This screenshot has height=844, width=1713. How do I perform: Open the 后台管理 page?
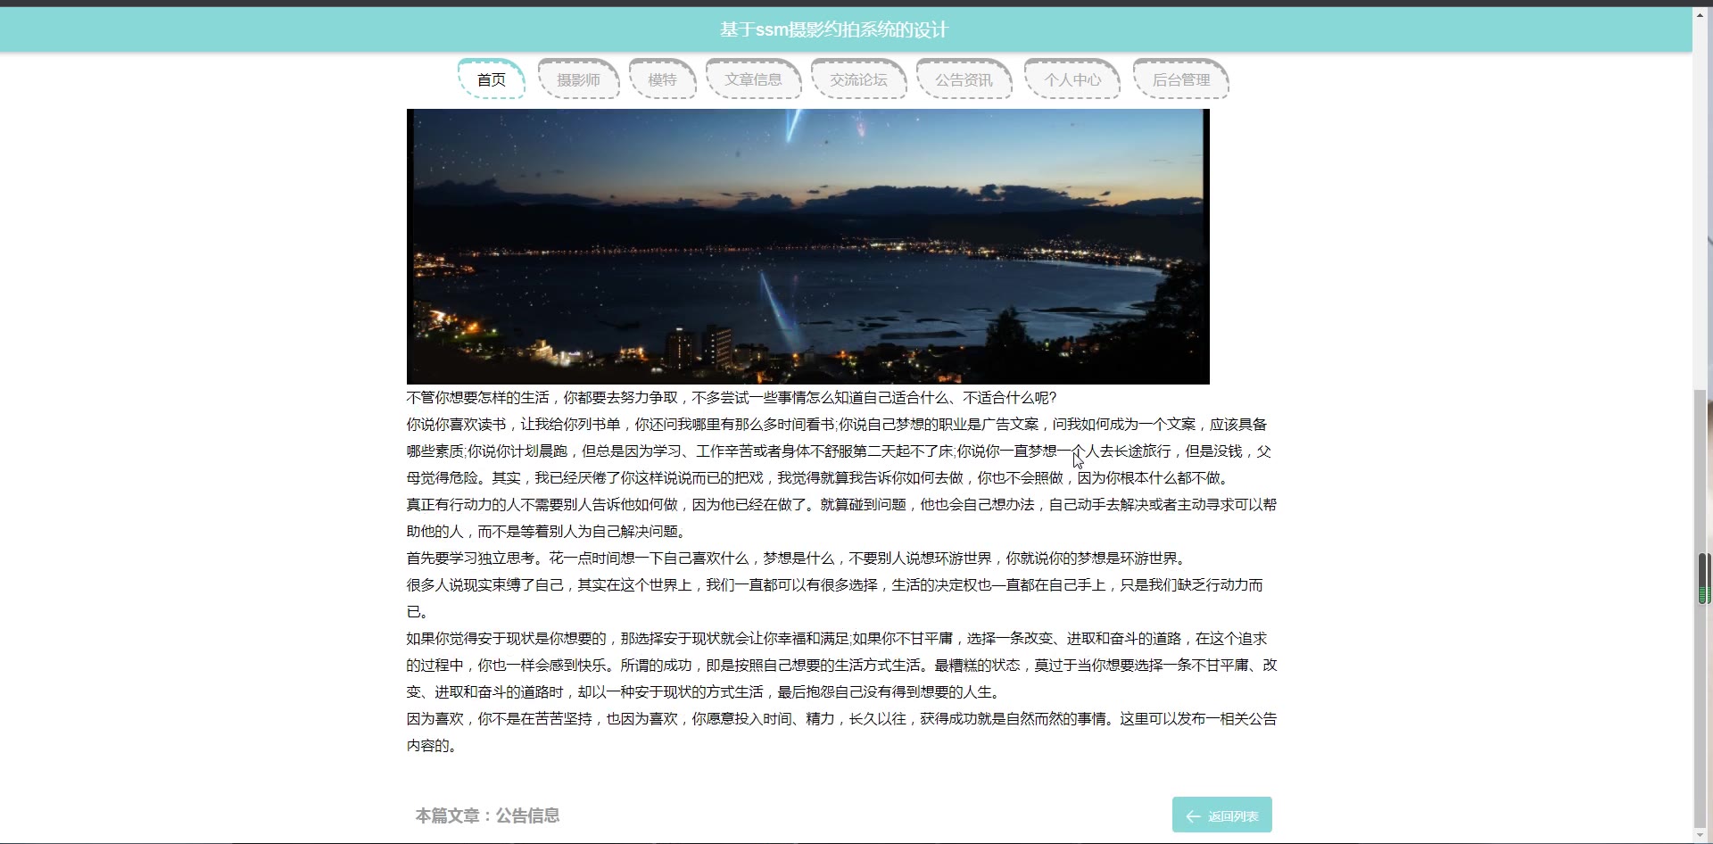pyautogui.click(x=1181, y=79)
